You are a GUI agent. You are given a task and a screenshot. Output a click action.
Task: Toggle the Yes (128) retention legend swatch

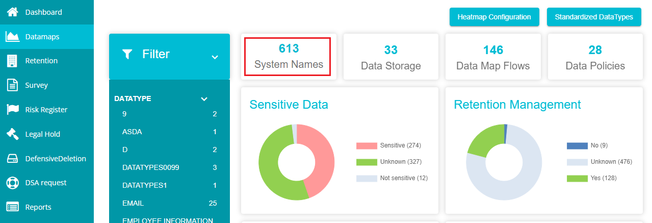[577, 179]
